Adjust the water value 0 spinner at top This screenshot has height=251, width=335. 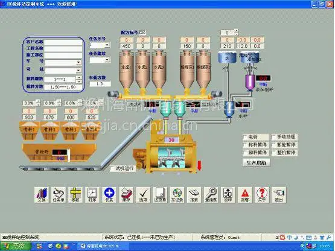pyautogui.click(x=236, y=33)
